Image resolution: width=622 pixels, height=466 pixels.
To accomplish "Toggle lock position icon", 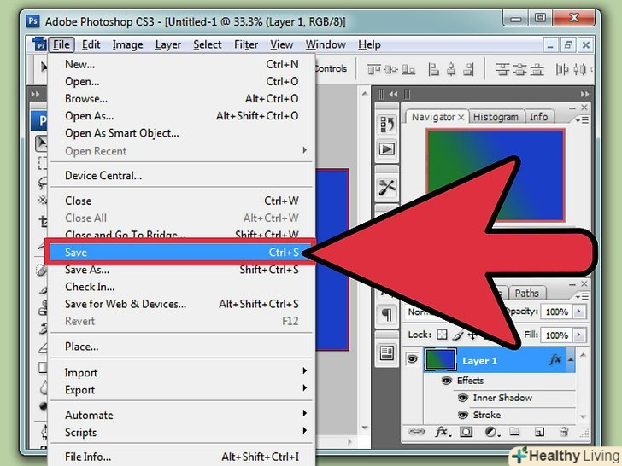I will (472, 335).
